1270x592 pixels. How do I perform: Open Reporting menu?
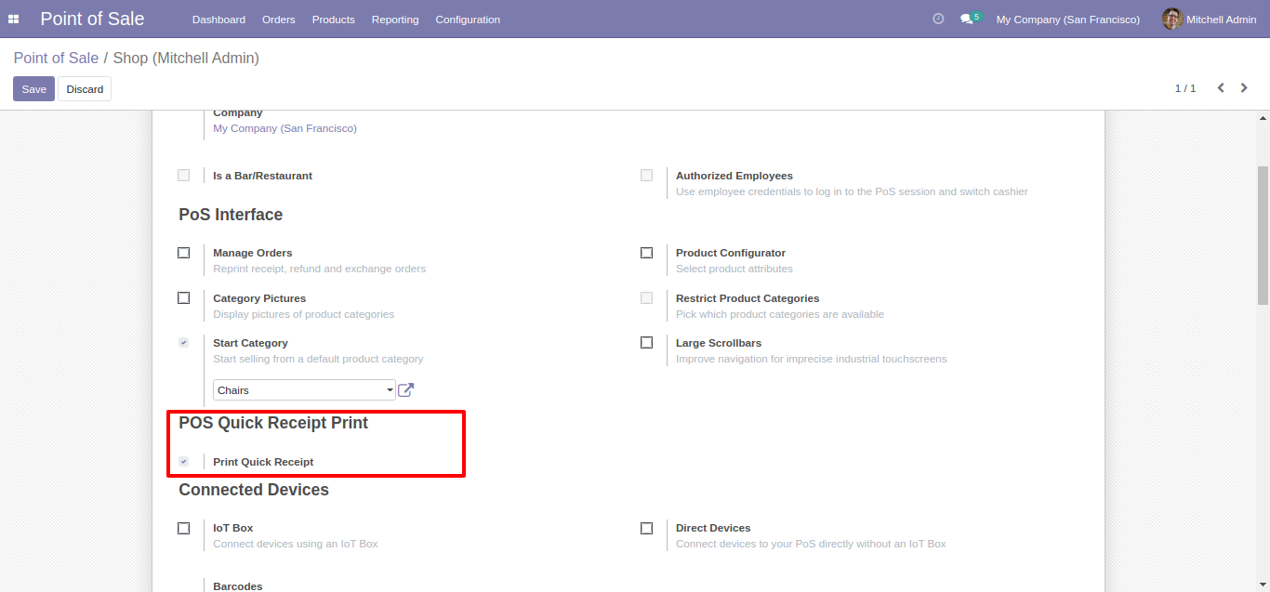(x=395, y=20)
